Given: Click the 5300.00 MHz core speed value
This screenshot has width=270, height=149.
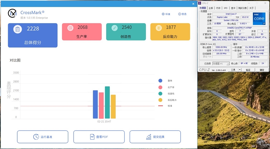Looking at the screenshot, I should [x=221, y=47].
